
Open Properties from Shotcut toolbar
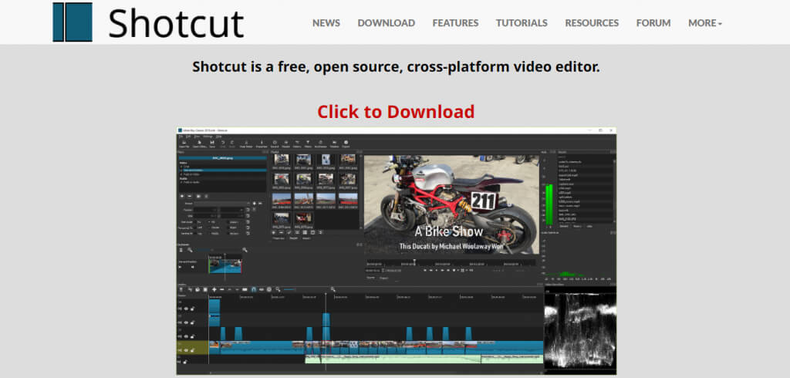[262, 143]
